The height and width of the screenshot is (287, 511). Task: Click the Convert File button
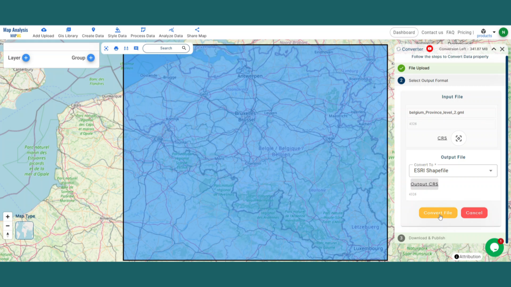pyautogui.click(x=438, y=213)
